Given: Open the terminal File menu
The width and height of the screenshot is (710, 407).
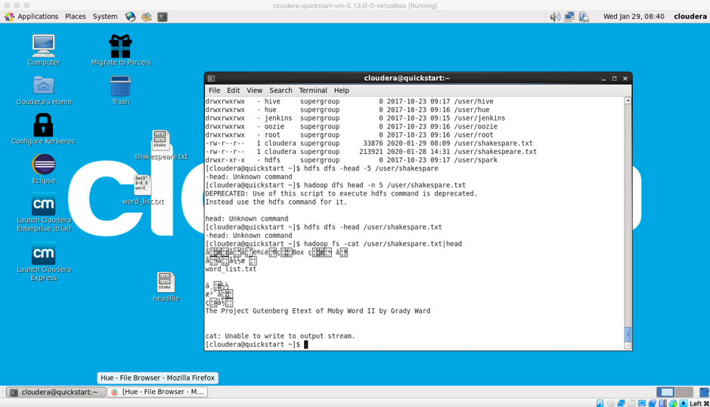Looking at the screenshot, I should click(x=214, y=91).
